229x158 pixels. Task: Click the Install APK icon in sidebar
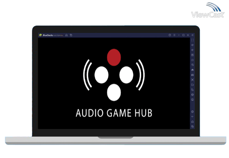click(192, 70)
